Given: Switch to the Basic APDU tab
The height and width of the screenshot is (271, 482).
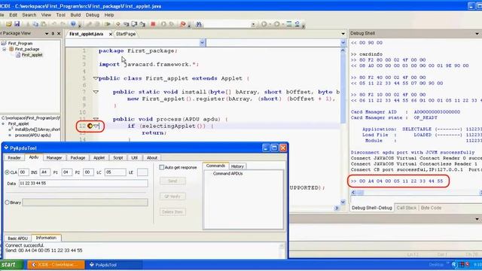Looking at the screenshot, I should 17,238.
